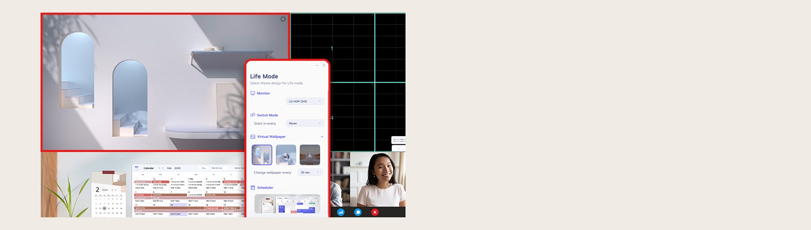The height and width of the screenshot is (230, 811).
Task: Click the Scheduler preview image
Action: (287, 204)
